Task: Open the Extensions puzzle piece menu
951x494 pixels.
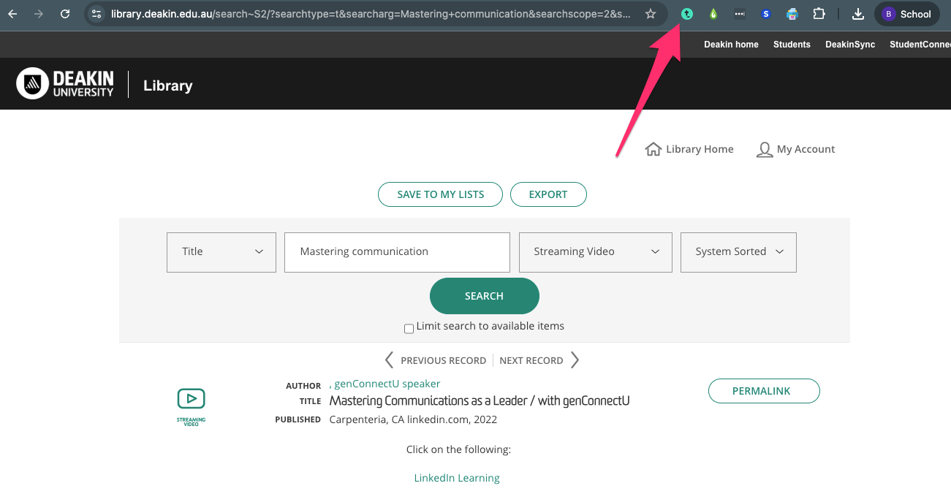Action: coord(819,14)
